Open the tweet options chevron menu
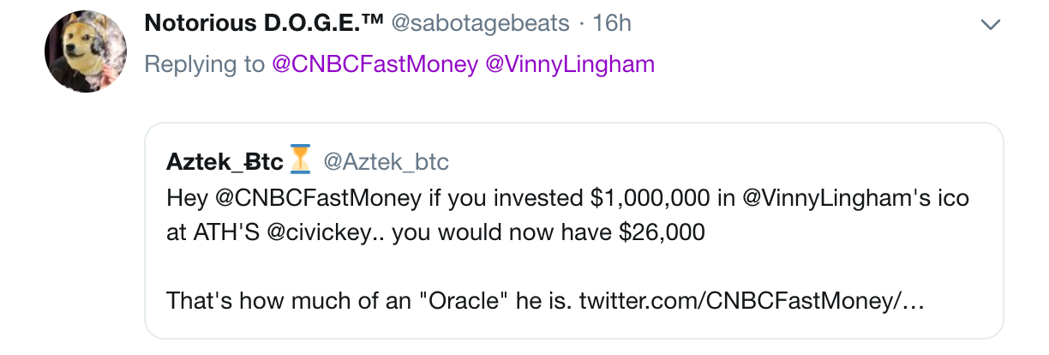 (990, 25)
